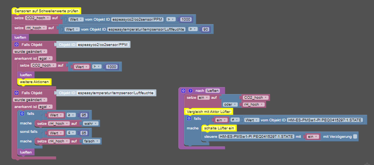Select object ID espeasyco2/co2sensor/PPM in top setze block

(138, 20)
